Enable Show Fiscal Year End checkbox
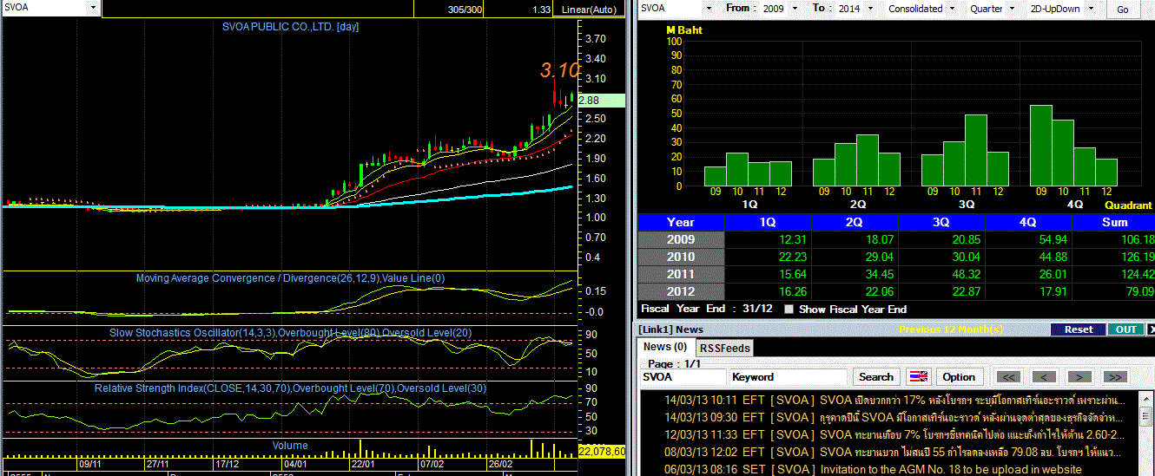 pyautogui.click(x=789, y=309)
